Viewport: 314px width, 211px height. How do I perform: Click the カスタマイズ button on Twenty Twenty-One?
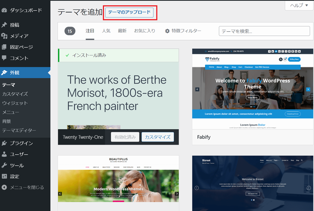[x=158, y=137]
